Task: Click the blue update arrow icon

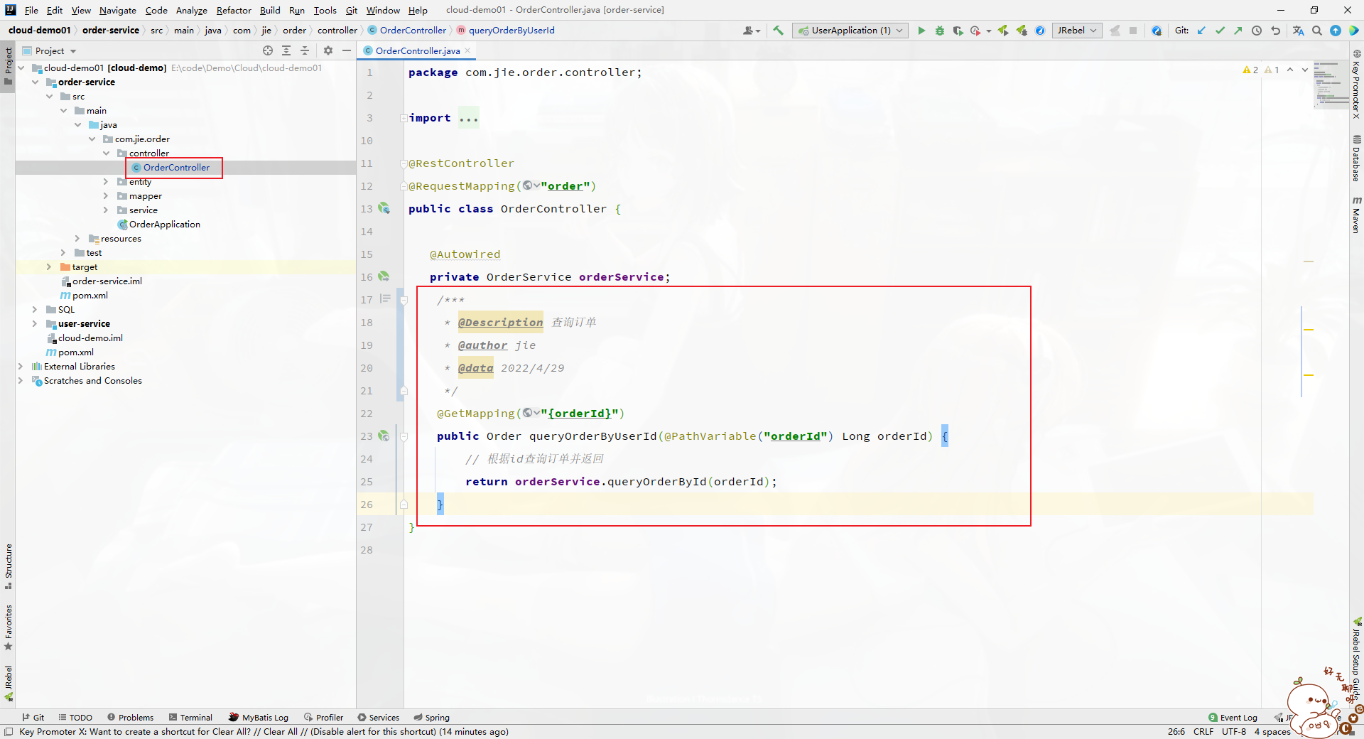Action: 1336,31
